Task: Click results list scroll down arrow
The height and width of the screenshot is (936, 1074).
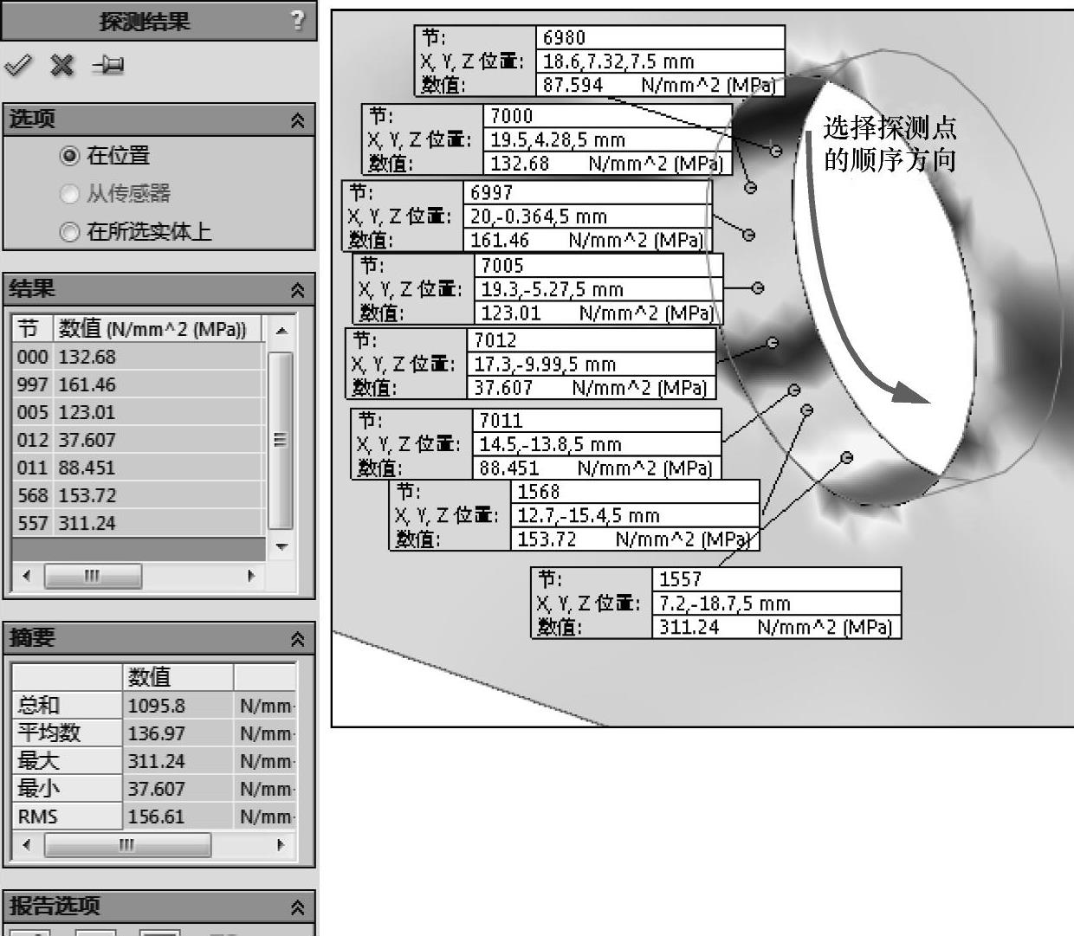Action: coord(281,546)
